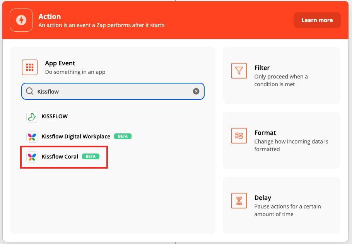This screenshot has height=244, width=352.
Task: Focus the Kissflow search field
Action: point(113,91)
